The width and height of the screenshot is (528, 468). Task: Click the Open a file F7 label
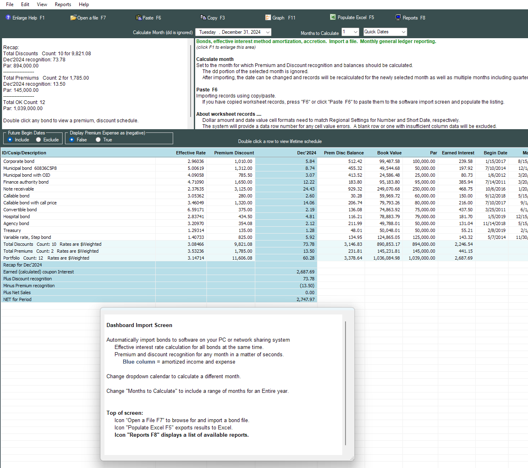pyautogui.click(x=91, y=18)
